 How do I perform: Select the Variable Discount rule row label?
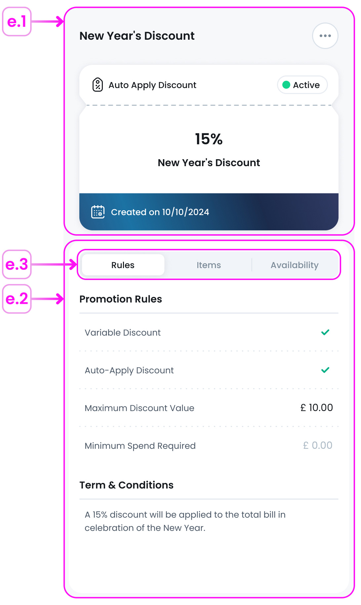(123, 333)
